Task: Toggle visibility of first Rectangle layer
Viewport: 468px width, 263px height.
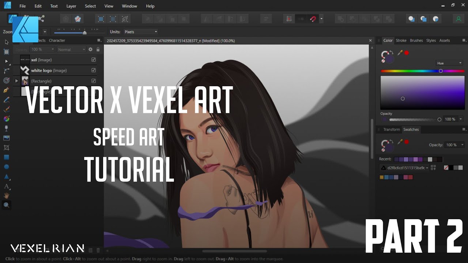Action: (94, 81)
